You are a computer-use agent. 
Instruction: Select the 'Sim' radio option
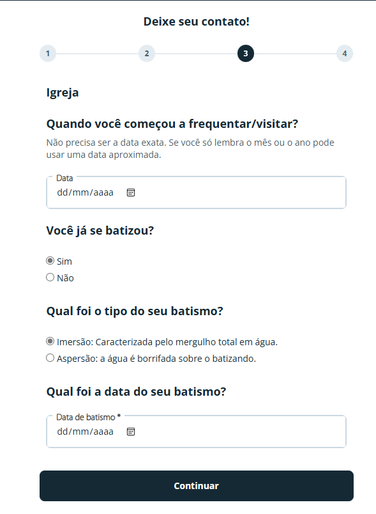click(x=50, y=261)
